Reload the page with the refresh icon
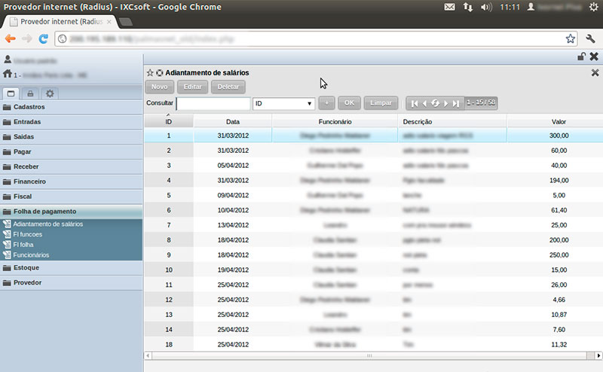603x372 pixels. tap(44, 38)
